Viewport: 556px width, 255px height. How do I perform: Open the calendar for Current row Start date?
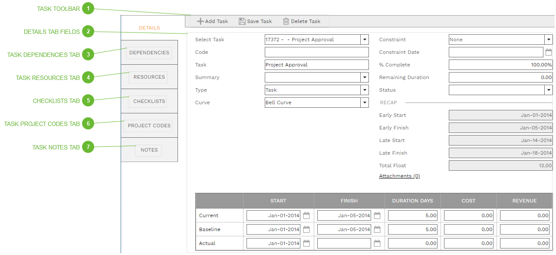click(x=306, y=215)
